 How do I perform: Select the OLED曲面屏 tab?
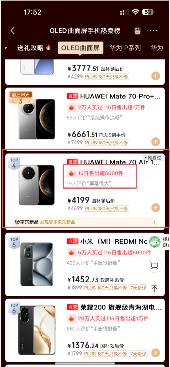pos(80,48)
